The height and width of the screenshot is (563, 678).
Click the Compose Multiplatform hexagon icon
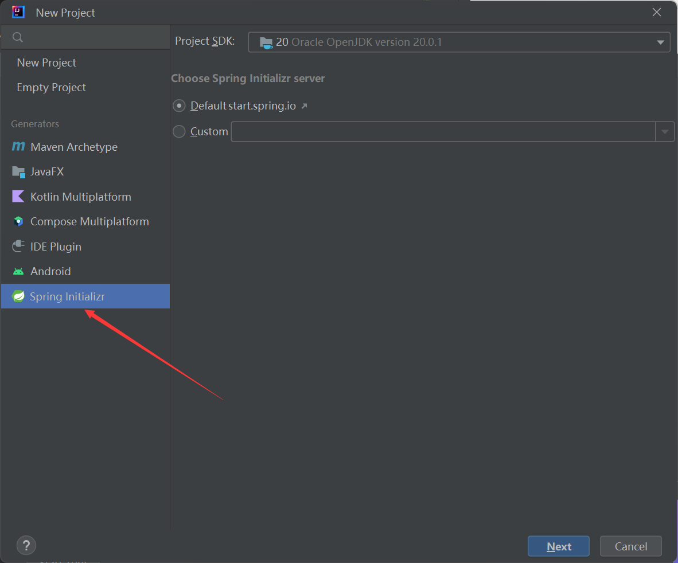(18, 221)
